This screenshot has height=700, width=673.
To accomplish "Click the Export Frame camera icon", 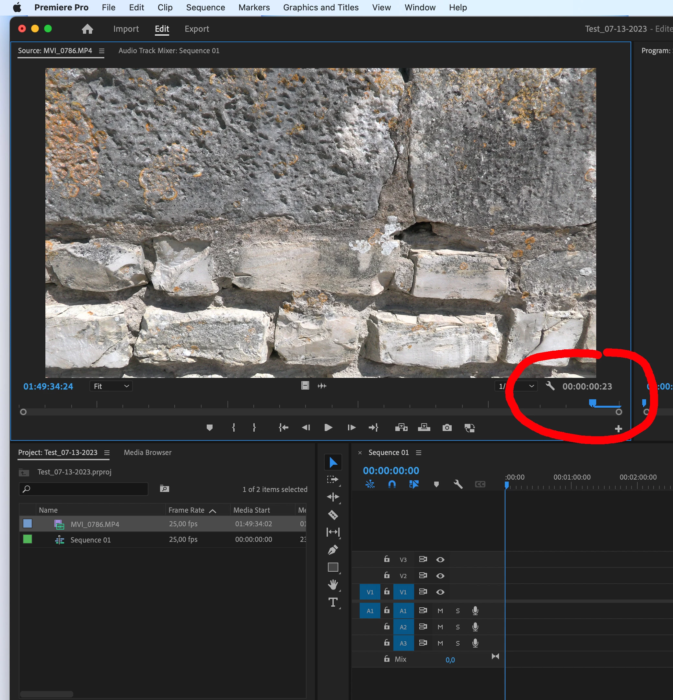I will coord(447,427).
